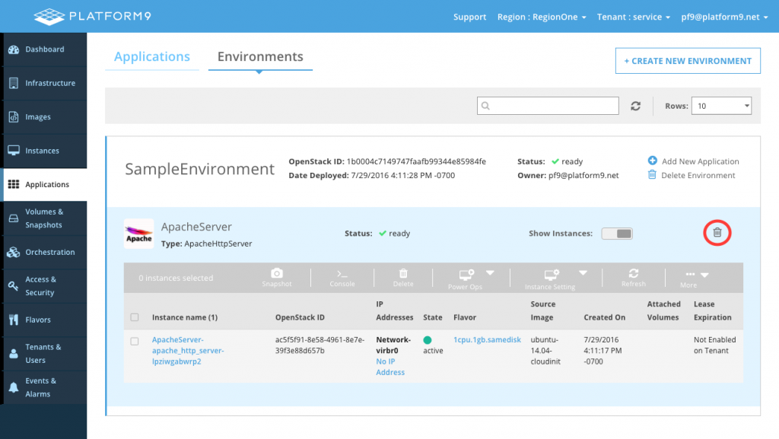
Task: Expand the Power Ops dropdown arrow
Action: (491, 273)
